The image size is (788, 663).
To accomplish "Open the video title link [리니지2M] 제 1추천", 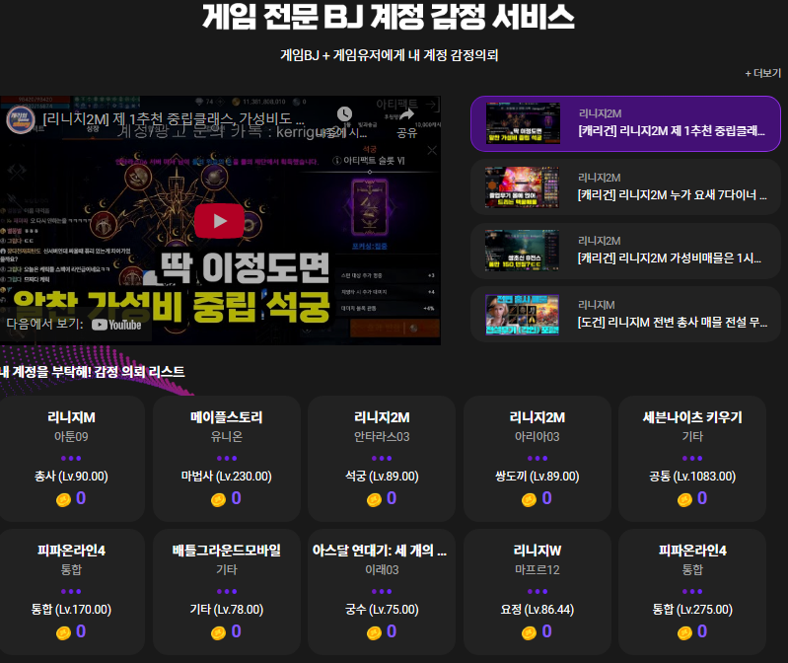I will (x=174, y=118).
